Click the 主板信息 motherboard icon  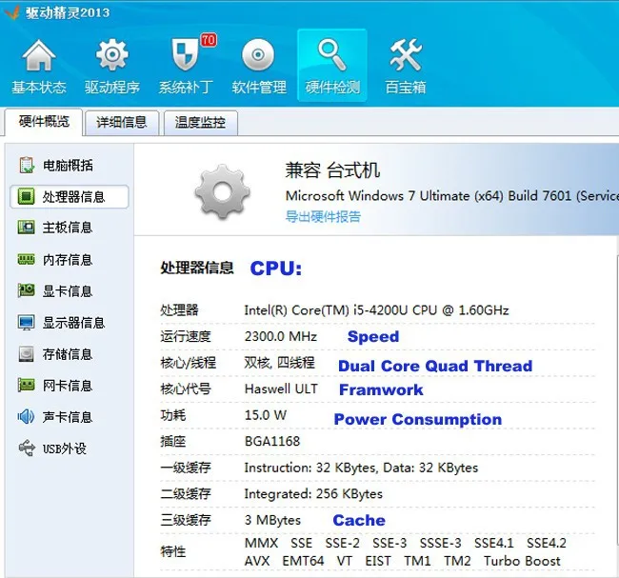[x=27, y=228]
